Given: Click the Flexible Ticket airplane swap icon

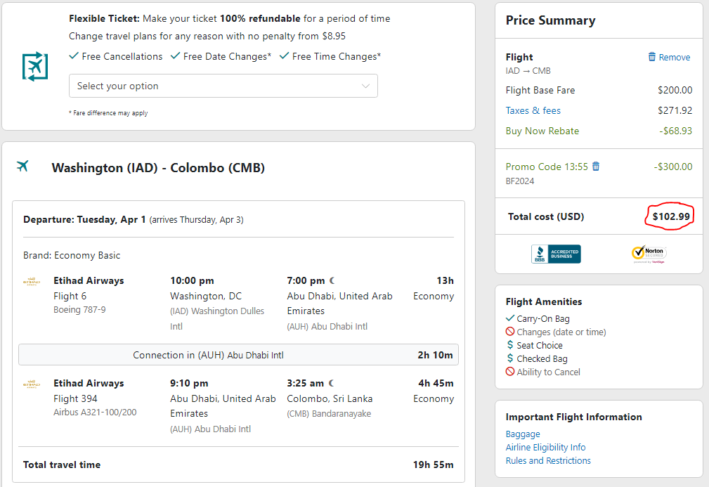Looking at the screenshot, I should [35, 67].
